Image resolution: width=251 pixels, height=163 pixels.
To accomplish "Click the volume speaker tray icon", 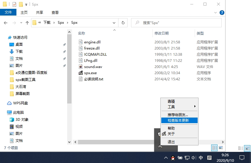I will (x=194, y=158).
